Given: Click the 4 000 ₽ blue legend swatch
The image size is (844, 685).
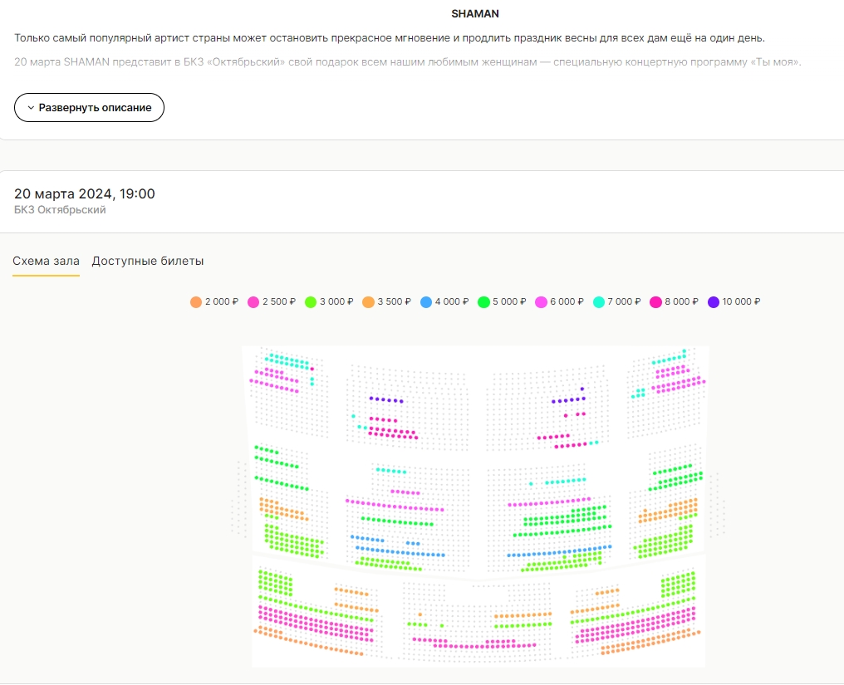Looking at the screenshot, I should click(426, 302).
